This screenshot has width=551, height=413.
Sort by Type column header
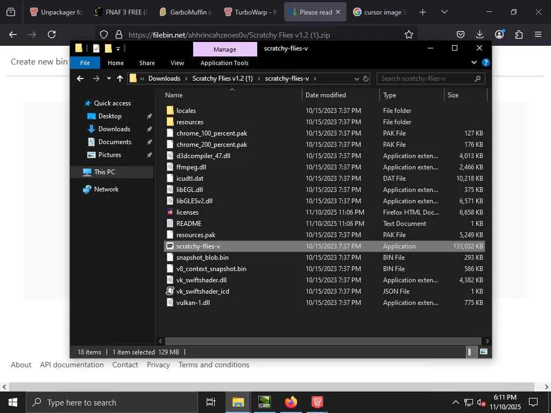tap(390, 95)
